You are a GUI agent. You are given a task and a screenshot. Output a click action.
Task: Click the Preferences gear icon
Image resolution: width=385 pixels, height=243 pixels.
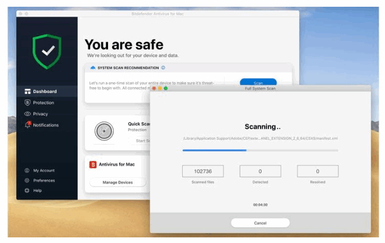tap(27, 181)
